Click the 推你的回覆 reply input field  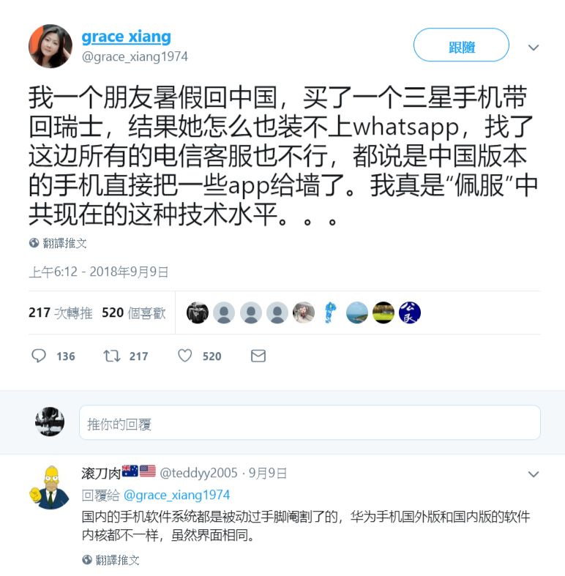(310, 422)
